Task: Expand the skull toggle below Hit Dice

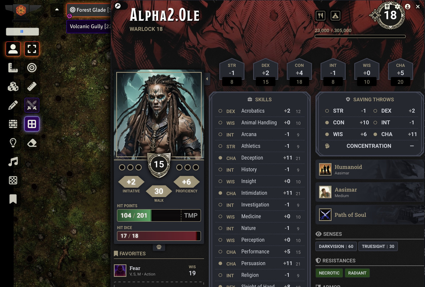Action: 159,247
